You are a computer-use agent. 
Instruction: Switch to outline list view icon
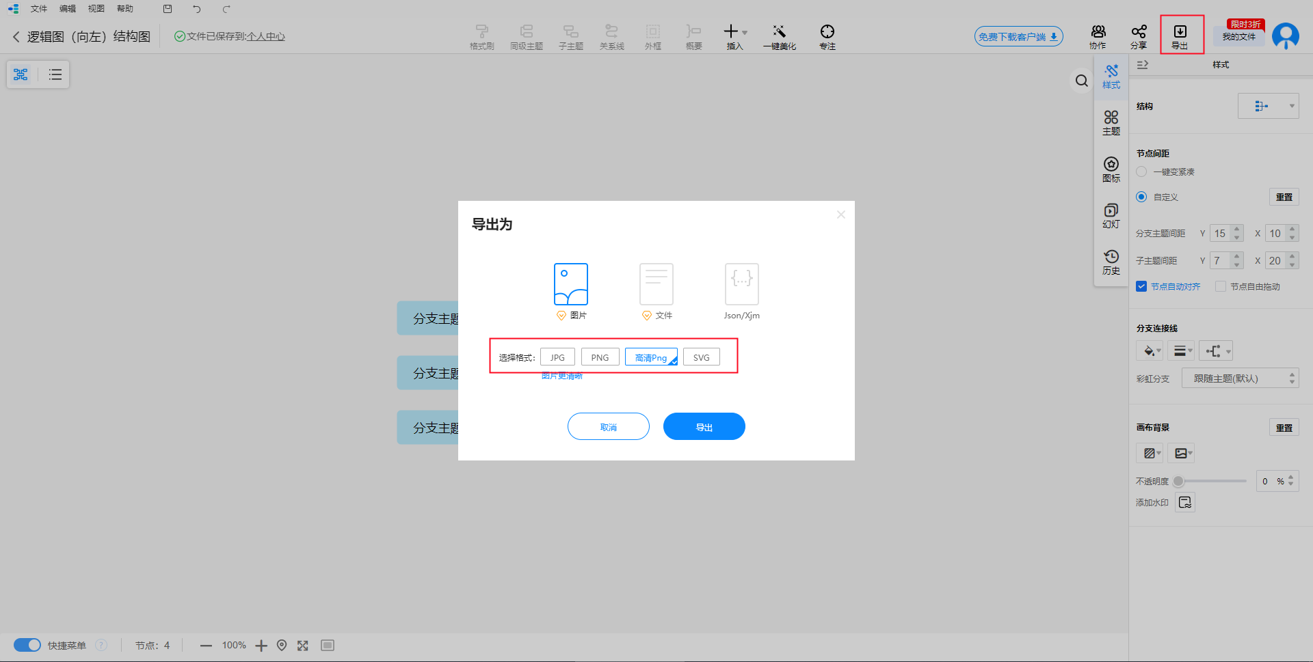pos(55,74)
